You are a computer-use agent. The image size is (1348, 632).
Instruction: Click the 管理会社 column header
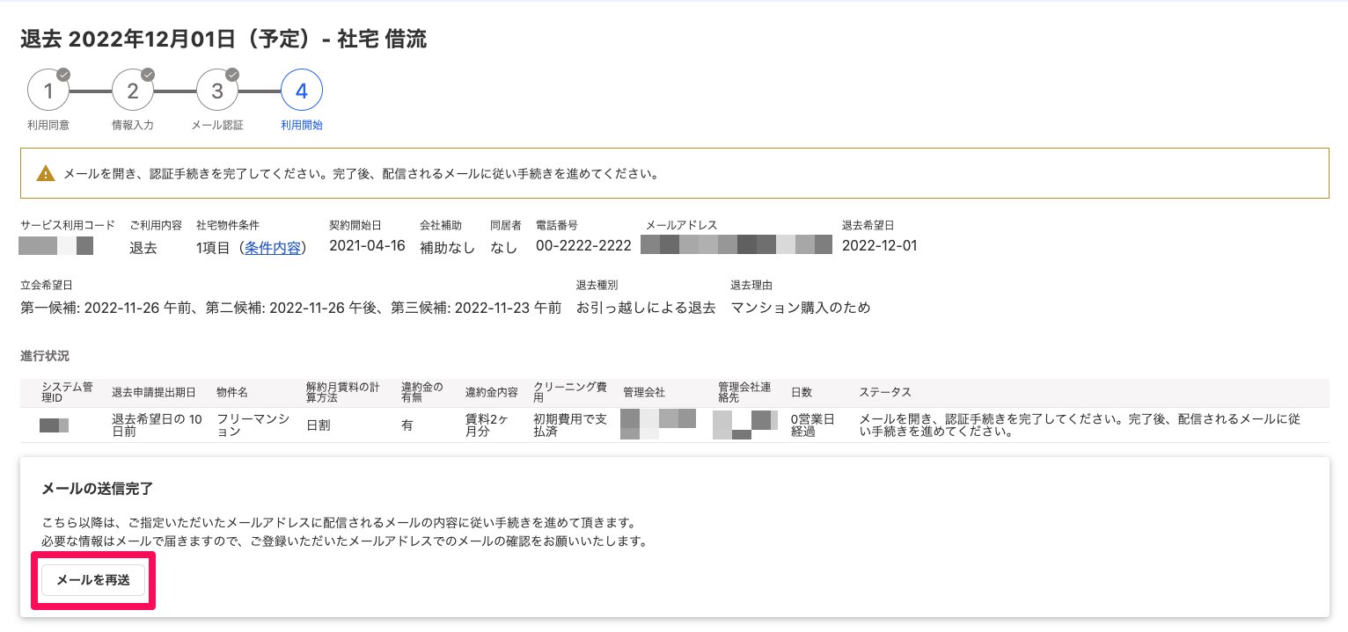[643, 392]
